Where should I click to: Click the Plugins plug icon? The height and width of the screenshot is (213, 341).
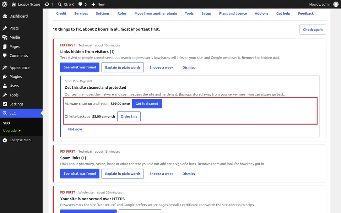(5, 77)
